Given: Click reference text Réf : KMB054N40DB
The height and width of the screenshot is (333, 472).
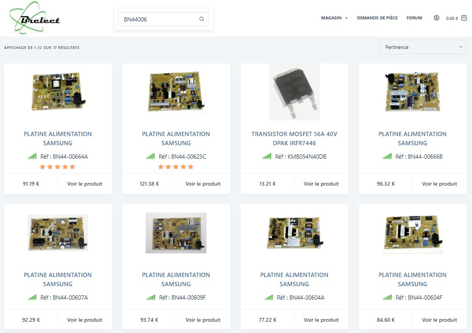Looking at the screenshot, I should [x=301, y=157].
